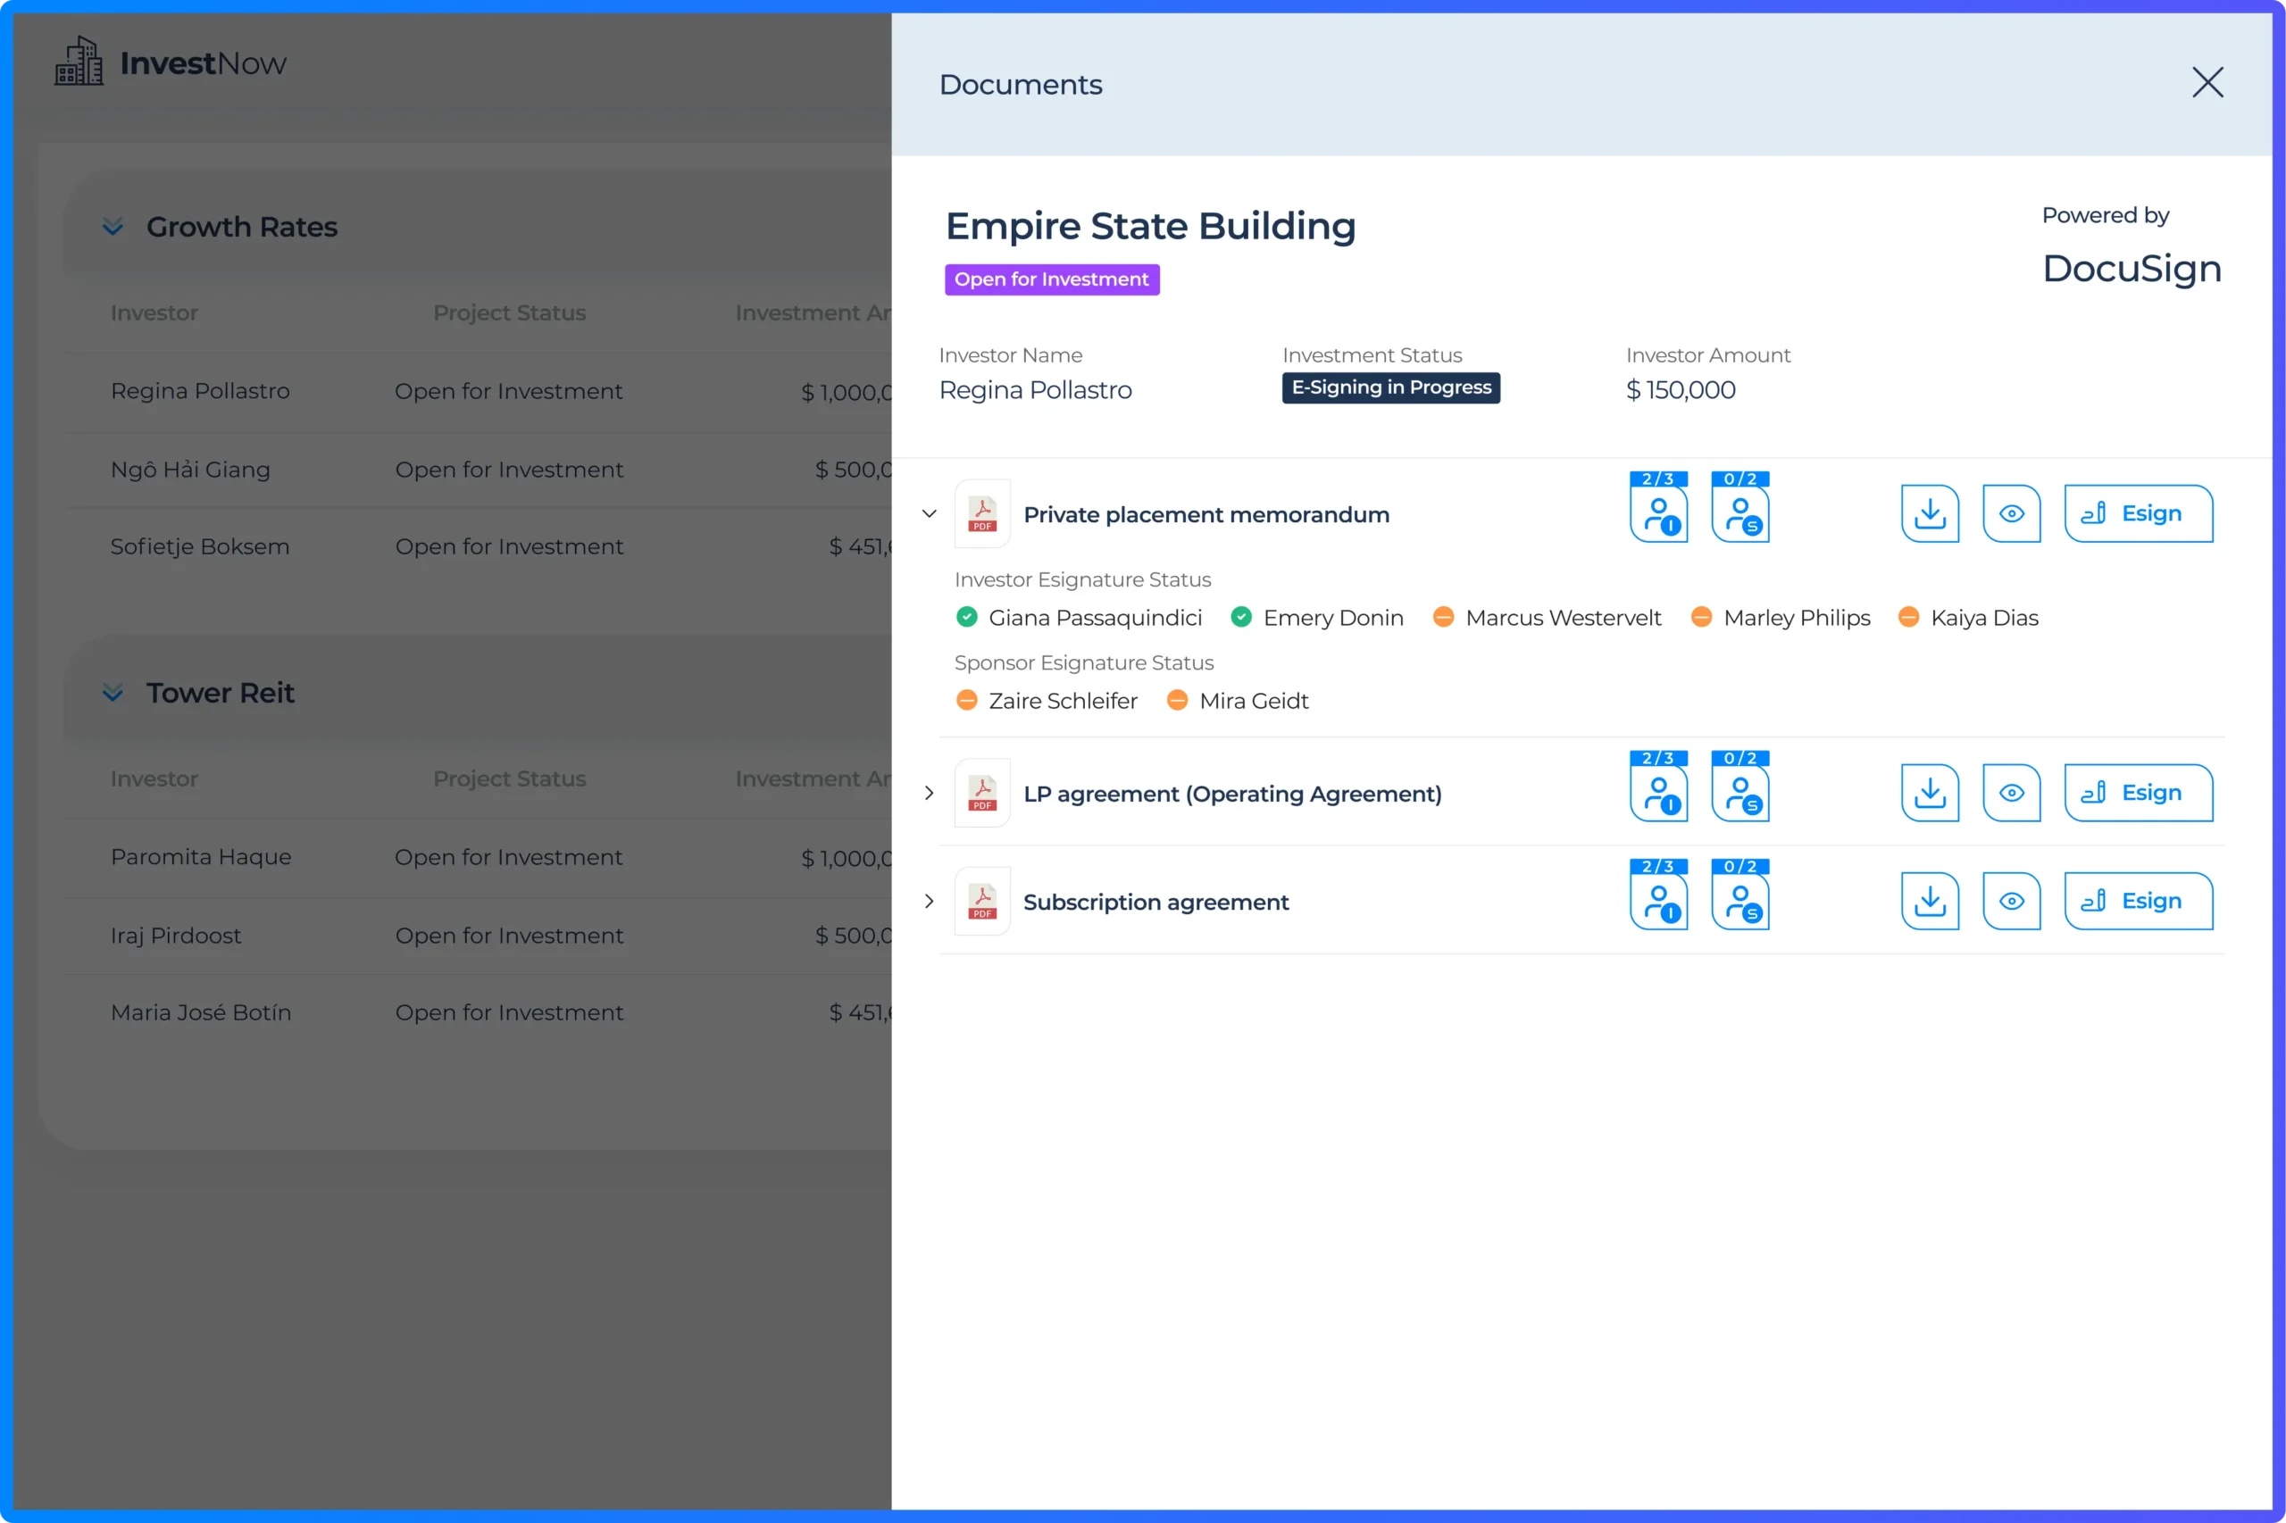
Task: Click the DocuSign logo text
Action: point(2132,269)
